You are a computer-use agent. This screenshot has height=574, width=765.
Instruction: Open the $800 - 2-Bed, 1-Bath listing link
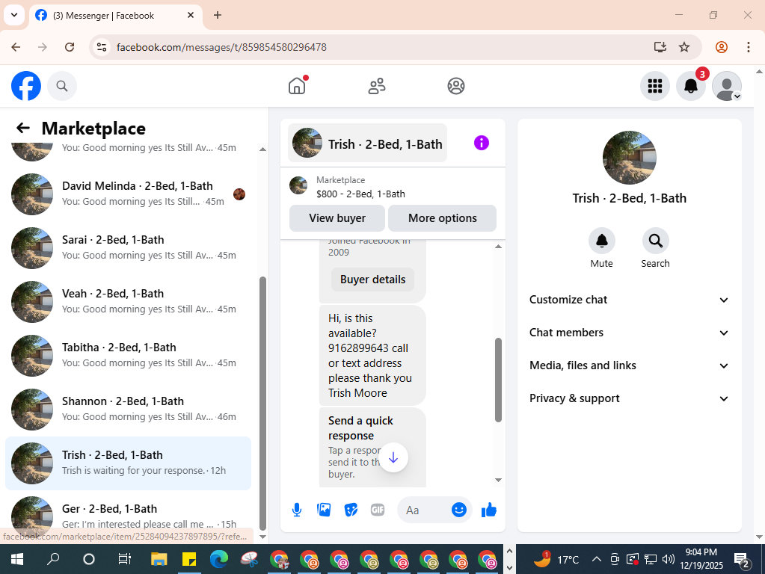[360, 194]
